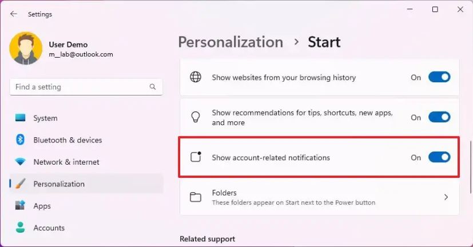The height and width of the screenshot is (247, 473).
Task: Click the Bluetooth icon in sidebar
Action: [x=21, y=140]
